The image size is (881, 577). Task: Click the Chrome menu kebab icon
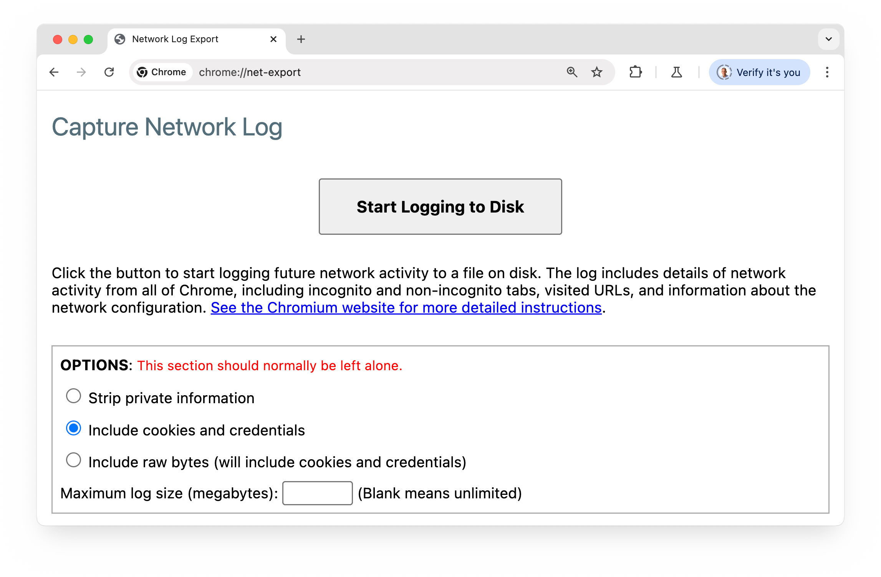827,72
